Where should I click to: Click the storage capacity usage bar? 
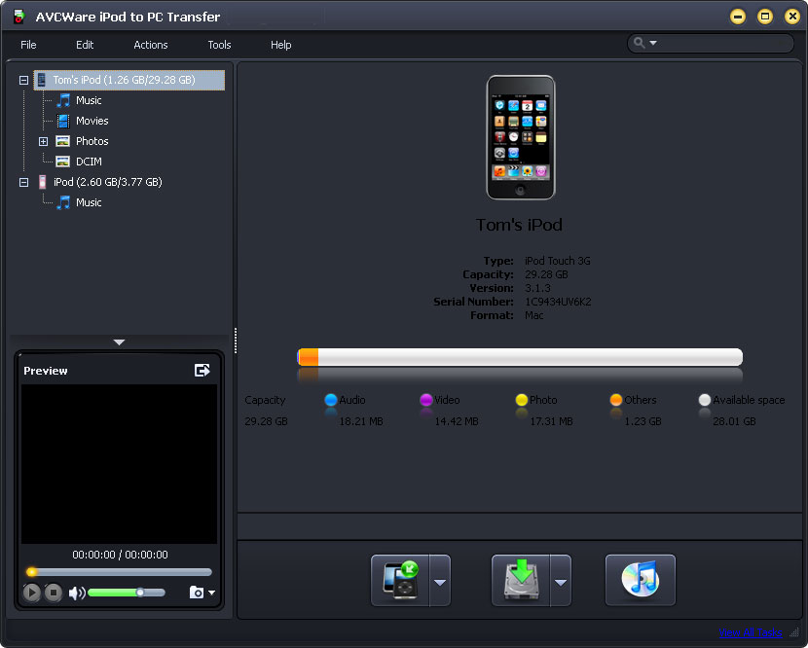click(x=520, y=357)
